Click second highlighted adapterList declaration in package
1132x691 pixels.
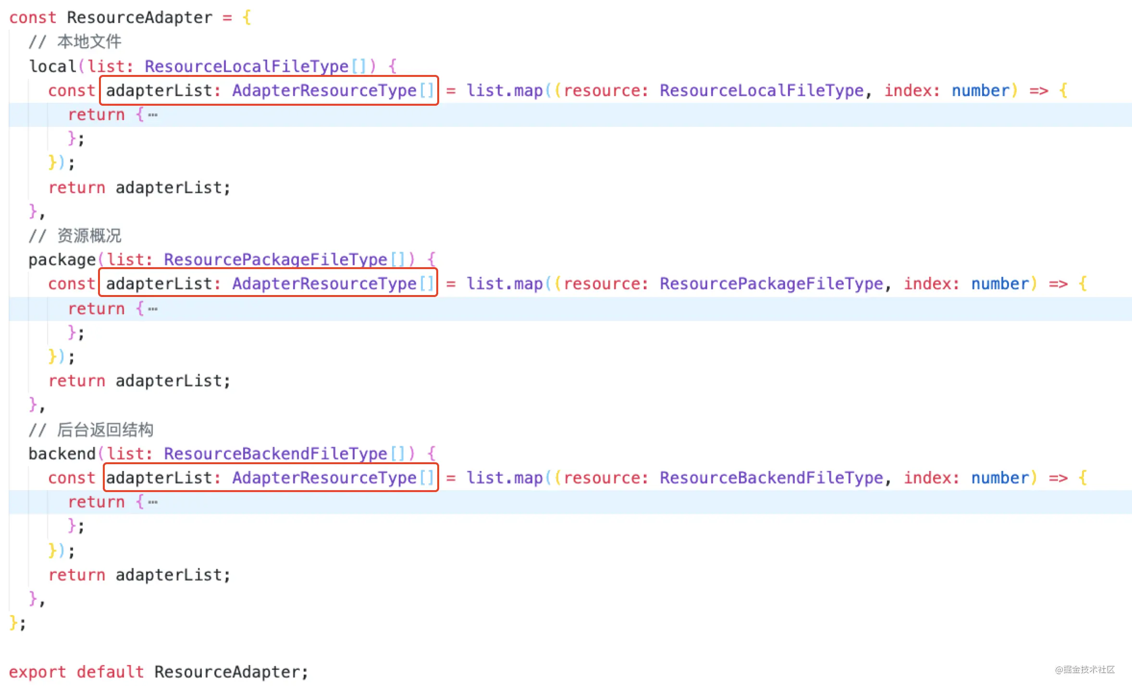tap(269, 284)
